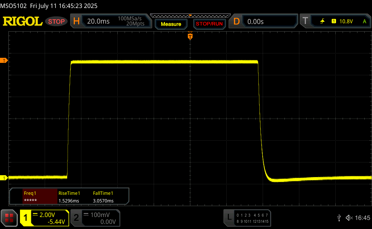Select the 20.0ms timebase value
Screen dimensions: 372x229
click(98, 21)
